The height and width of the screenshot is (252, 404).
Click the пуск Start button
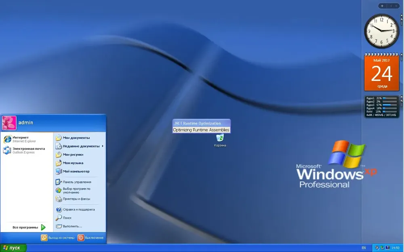tap(13, 248)
